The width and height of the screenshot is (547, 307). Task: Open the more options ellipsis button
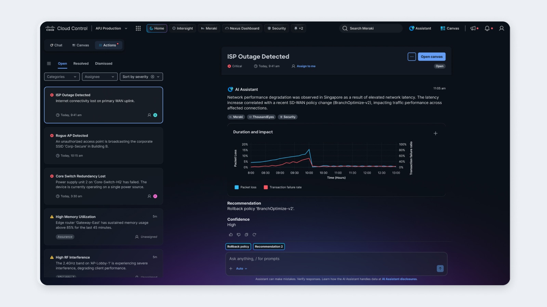tap(412, 57)
